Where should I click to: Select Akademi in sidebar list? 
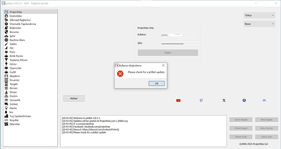click(x=30, y=76)
